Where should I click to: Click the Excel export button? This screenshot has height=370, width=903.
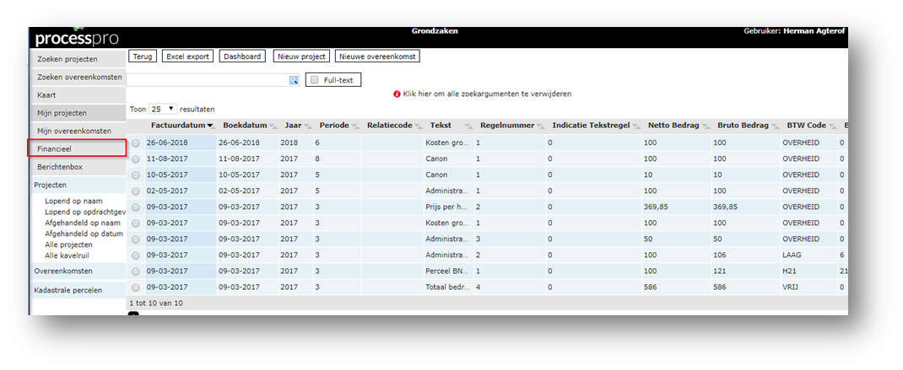[187, 56]
